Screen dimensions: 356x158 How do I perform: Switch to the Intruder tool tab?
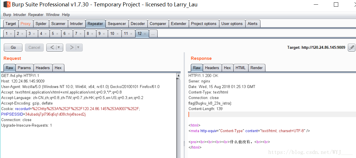(x=77, y=24)
